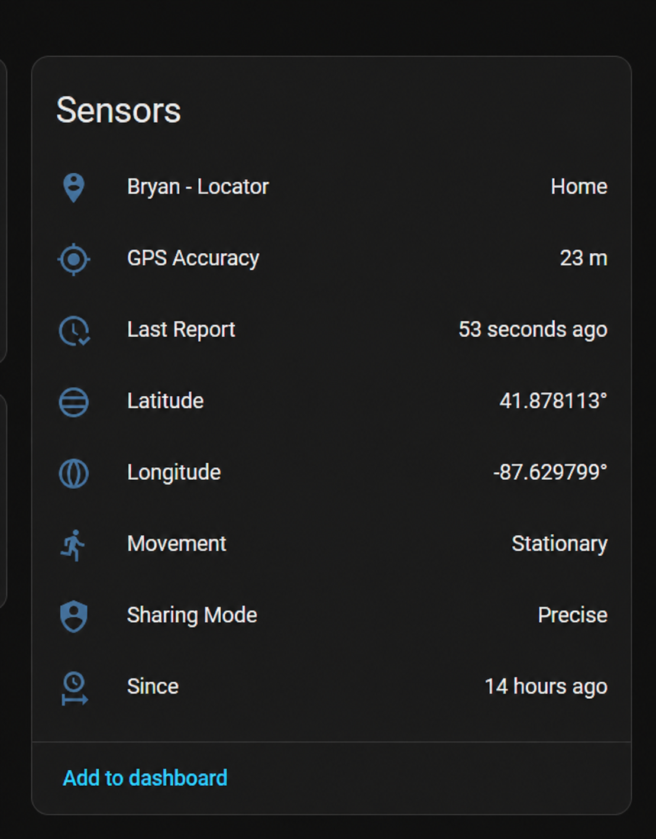The image size is (656, 839).
Task: Click the Sensors card heading
Action: [118, 111]
